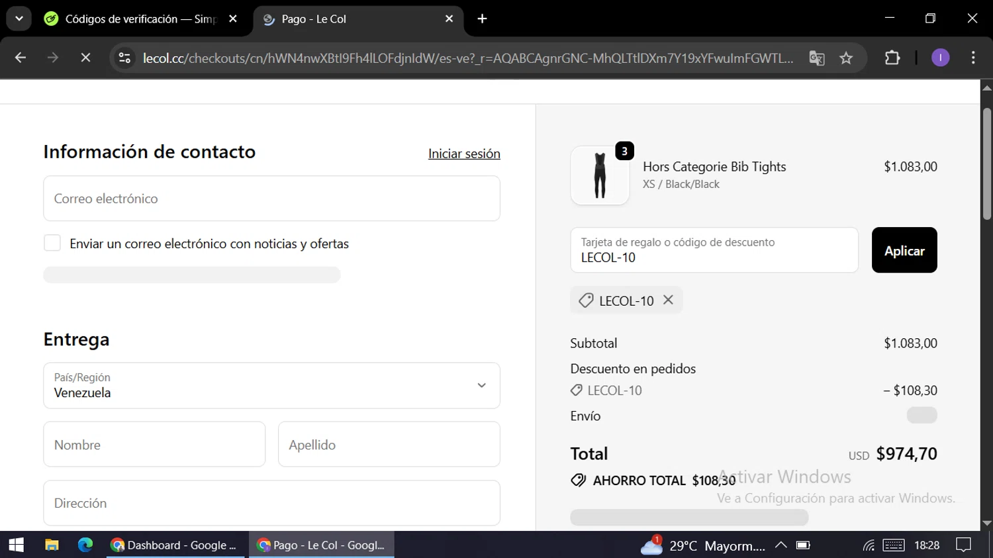
Task: Show hidden system tray icons
Action: click(x=781, y=545)
